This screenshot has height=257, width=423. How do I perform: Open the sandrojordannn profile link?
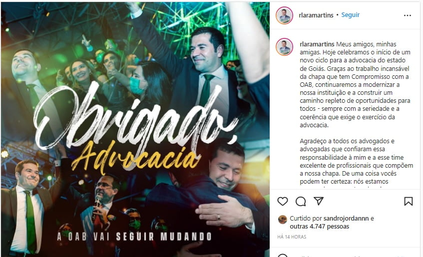pos(346,219)
